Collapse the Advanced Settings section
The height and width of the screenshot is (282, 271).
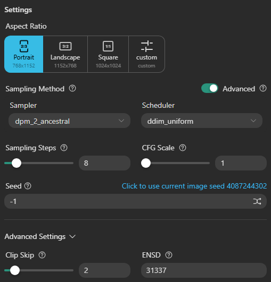pyautogui.click(x=40, y=236)
